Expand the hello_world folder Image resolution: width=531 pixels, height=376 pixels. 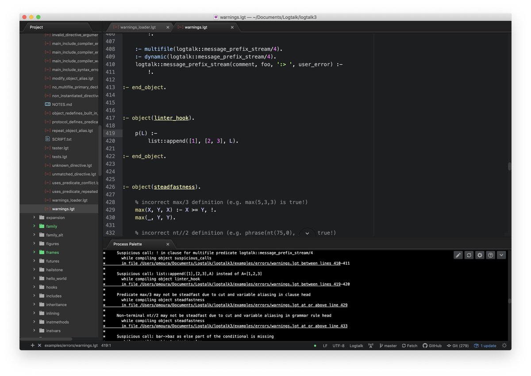(34, 278)
